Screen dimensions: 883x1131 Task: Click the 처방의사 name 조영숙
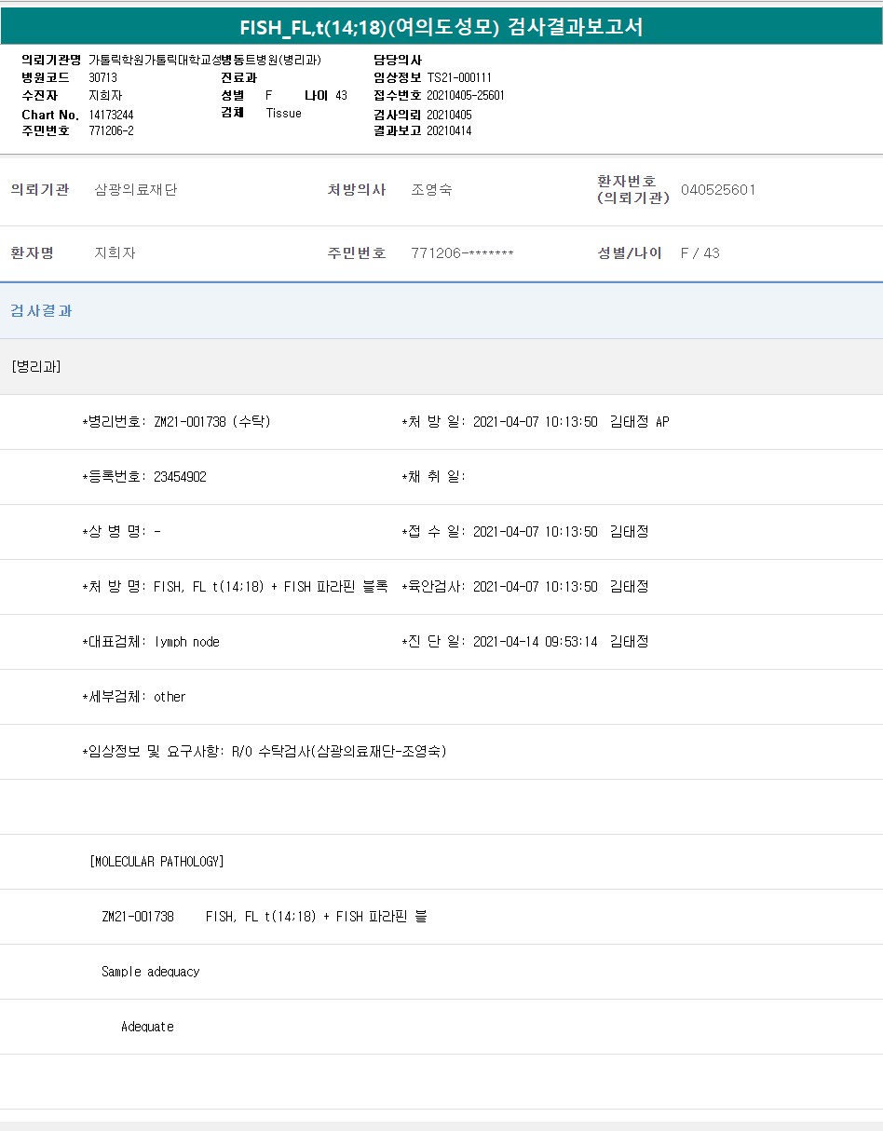(x=431, y=190)
